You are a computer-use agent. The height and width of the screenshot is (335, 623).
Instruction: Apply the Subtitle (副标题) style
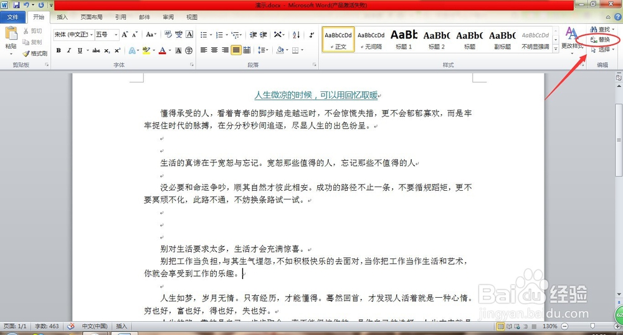502,39
